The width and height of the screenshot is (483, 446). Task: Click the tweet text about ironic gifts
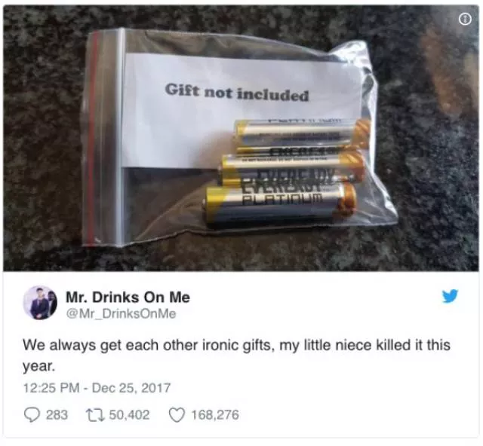[236, 356]
